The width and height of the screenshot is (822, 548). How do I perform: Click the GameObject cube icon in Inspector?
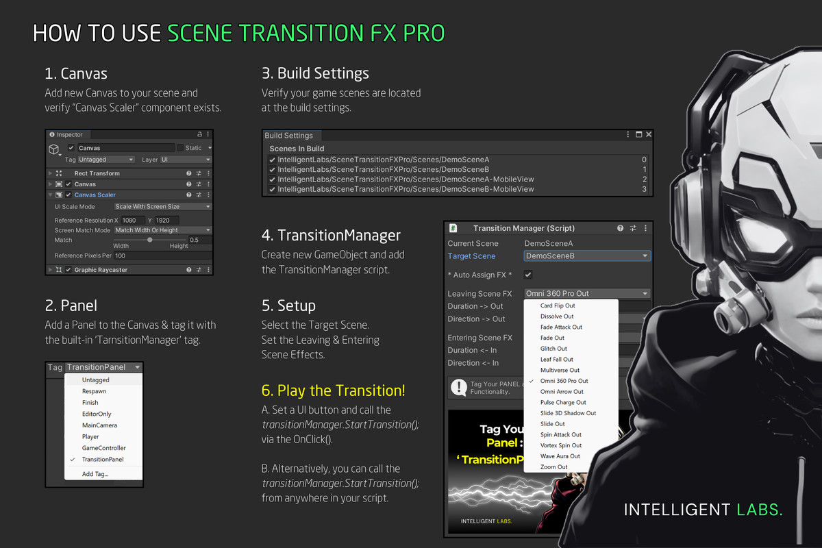point(54,150)
